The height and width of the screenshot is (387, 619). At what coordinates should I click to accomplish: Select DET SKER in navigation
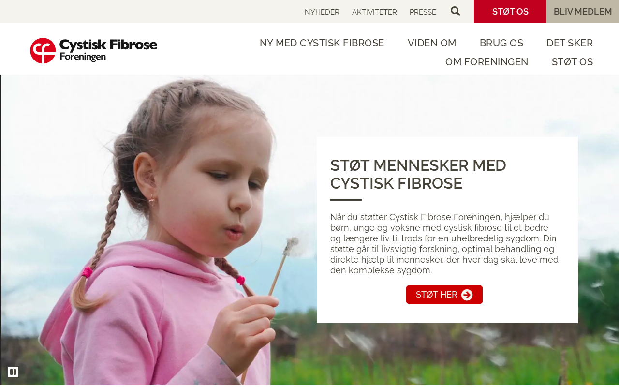[x=570, y=43]
